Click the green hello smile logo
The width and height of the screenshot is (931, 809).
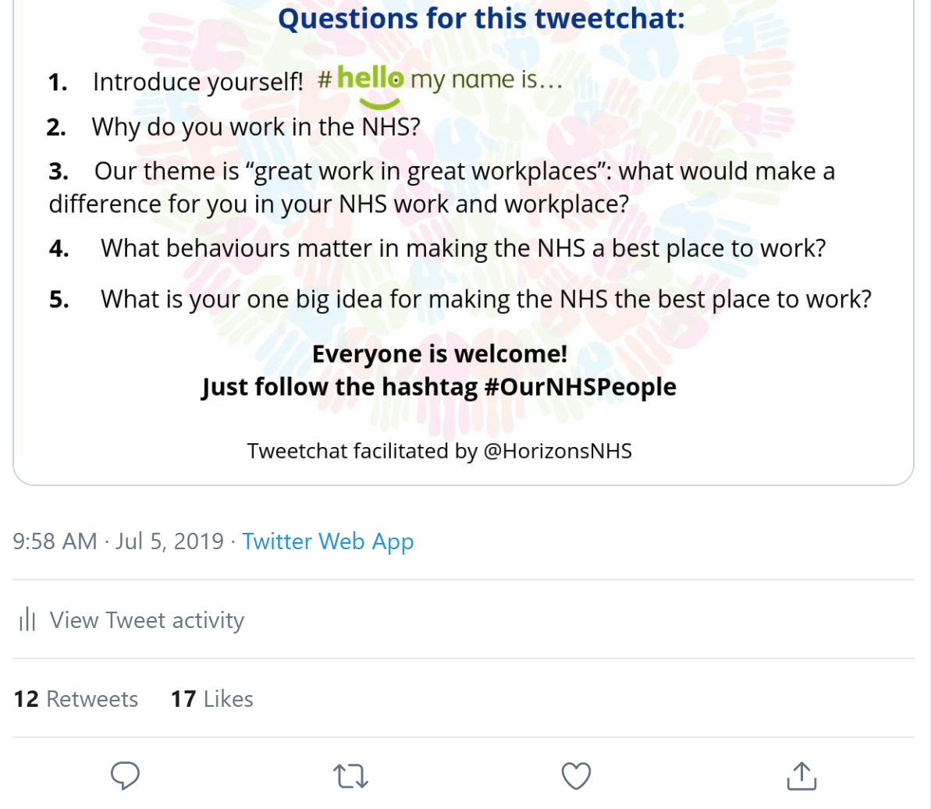372,83
